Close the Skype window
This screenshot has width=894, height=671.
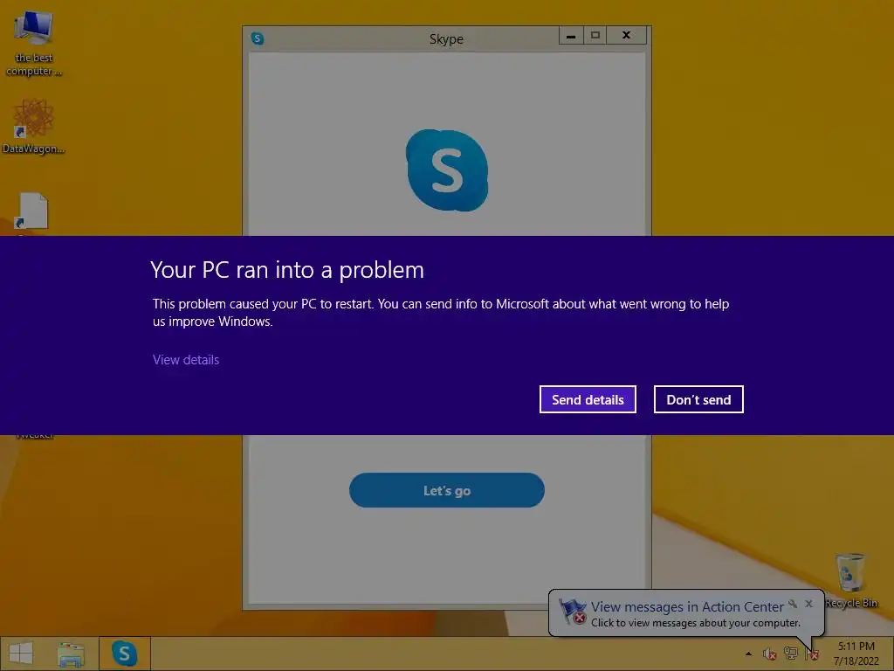click(626, 35)
